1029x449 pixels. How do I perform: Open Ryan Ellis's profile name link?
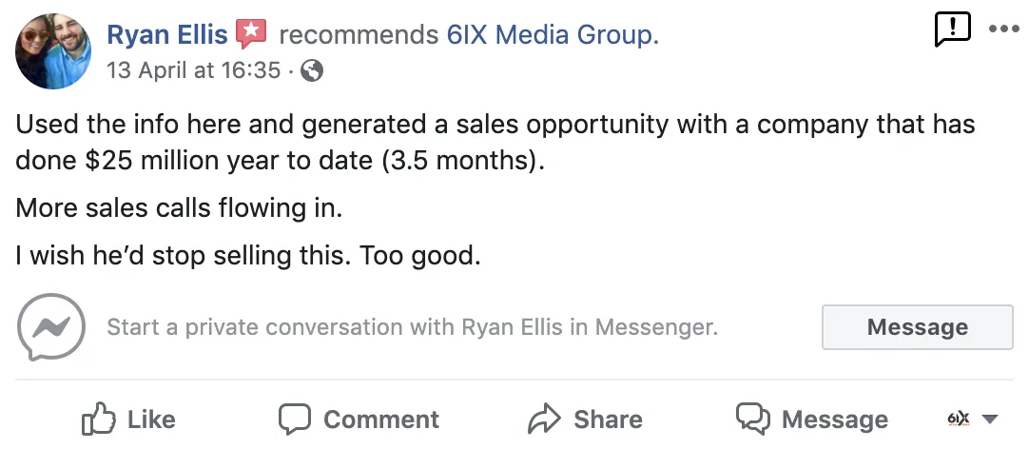tap(167, 35)
